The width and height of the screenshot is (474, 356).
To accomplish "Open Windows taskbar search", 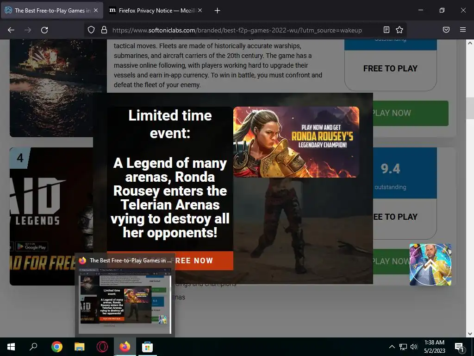I will point(33,347).
